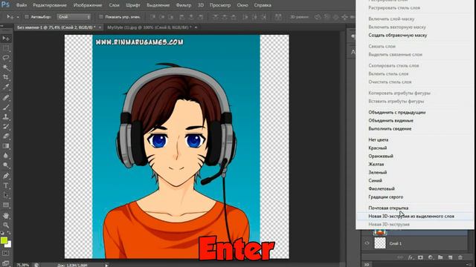Close the MyStyle (1).jpg tab

coord(196,27)
